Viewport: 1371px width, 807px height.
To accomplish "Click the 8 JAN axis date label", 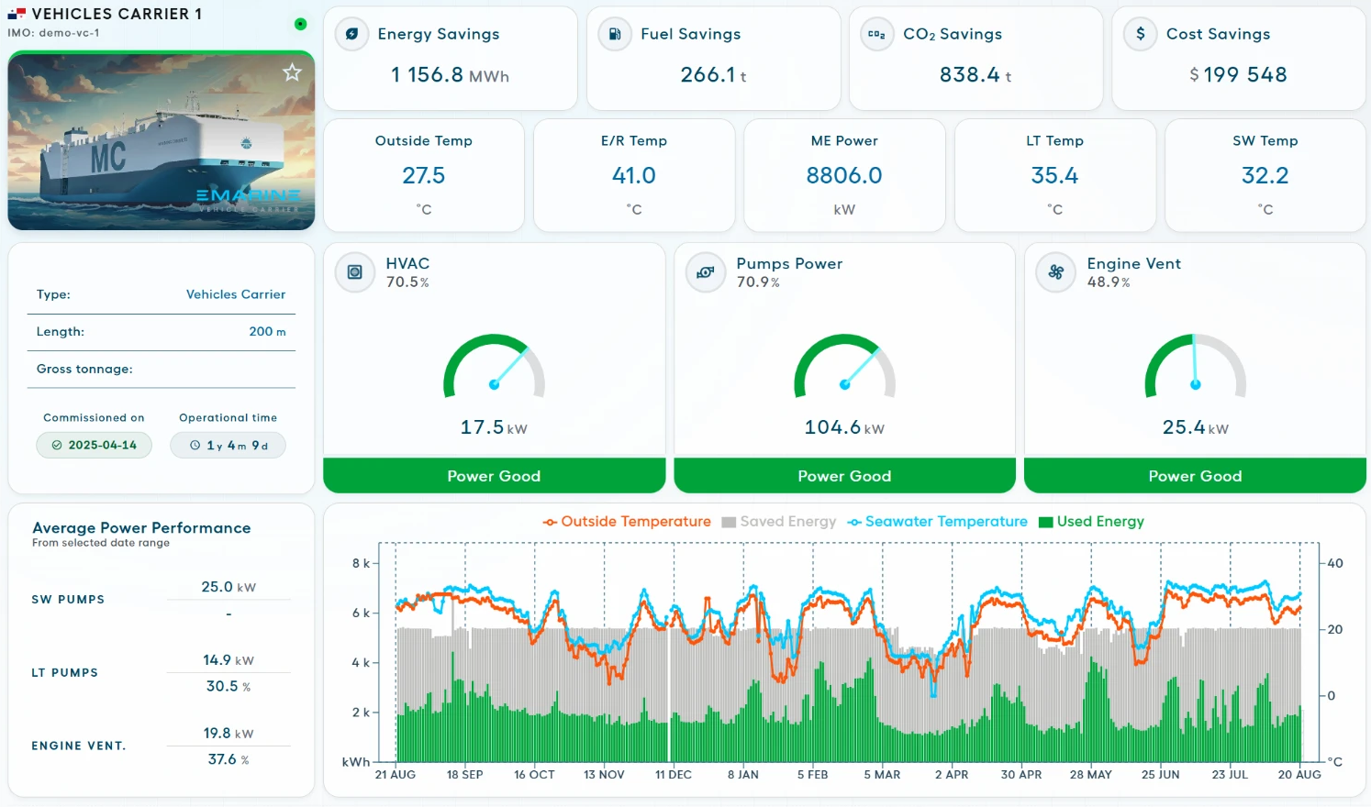I will point(743,775).
